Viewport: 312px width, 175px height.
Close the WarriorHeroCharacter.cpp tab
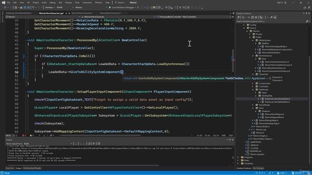[x=69, y=13]
